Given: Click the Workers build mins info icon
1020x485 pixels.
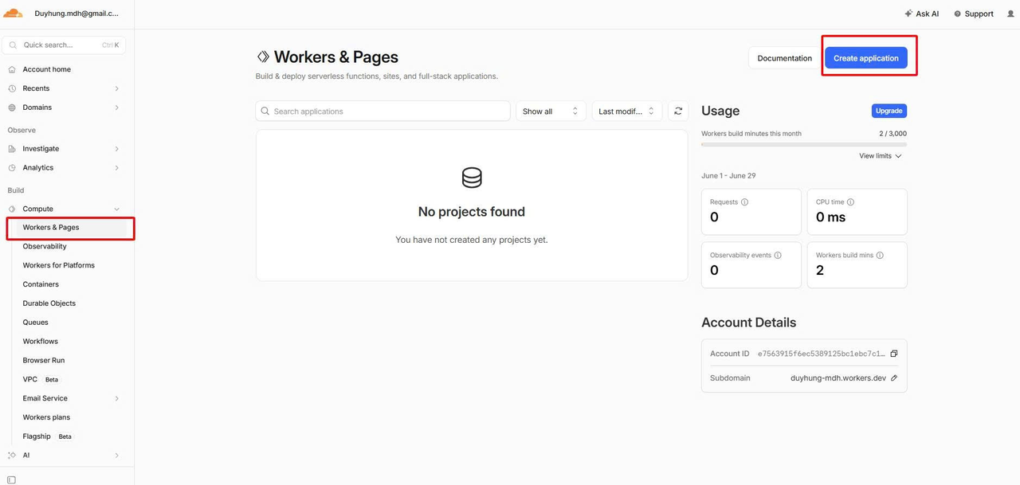Looking at the screenshot, I should coord(880,256).
